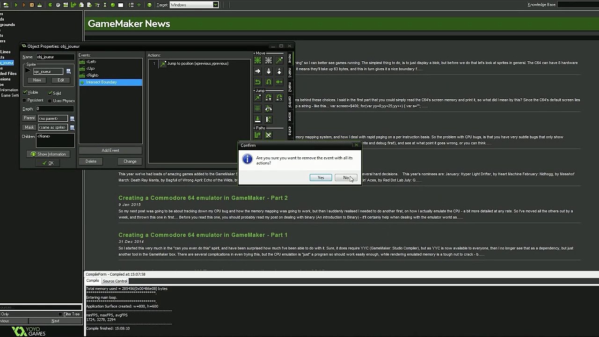This screenshot has width=599, height=337.
Task: Click the Move Free action icon
Action: coord(268,60)
